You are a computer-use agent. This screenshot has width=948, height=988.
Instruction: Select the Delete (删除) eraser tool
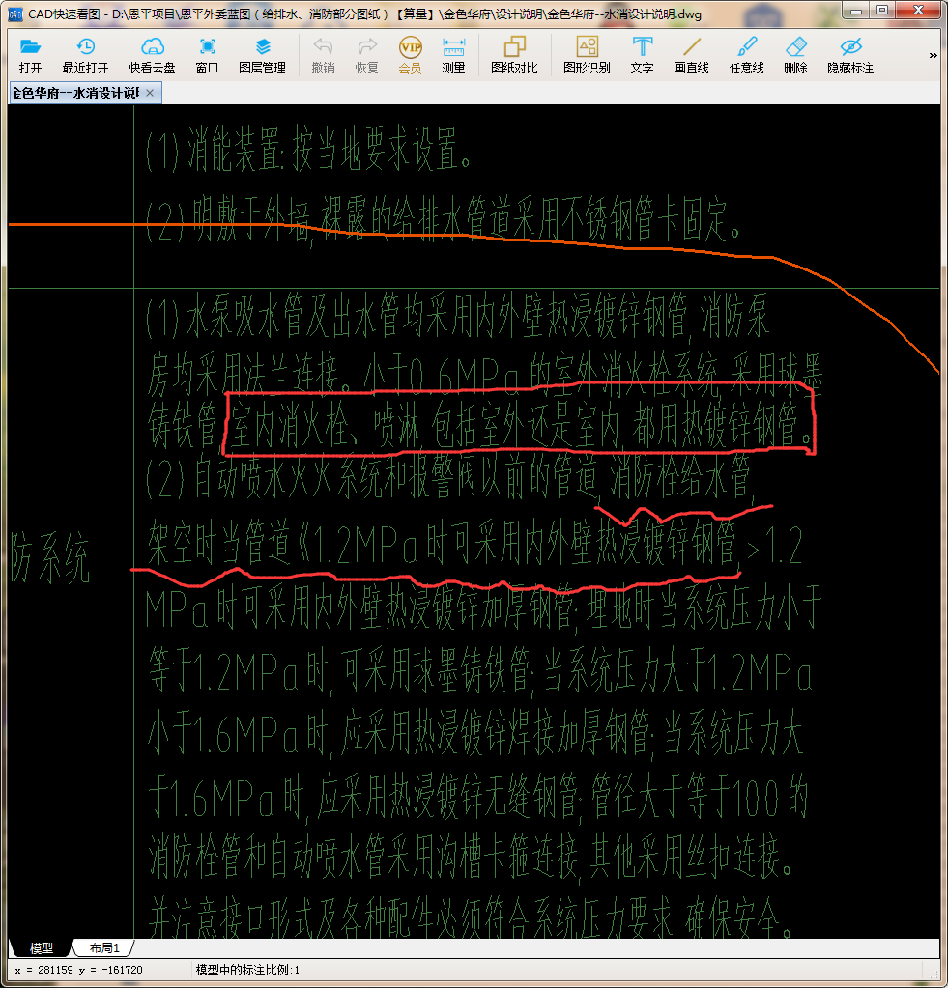pyautogui.click(x=795, y=55)
